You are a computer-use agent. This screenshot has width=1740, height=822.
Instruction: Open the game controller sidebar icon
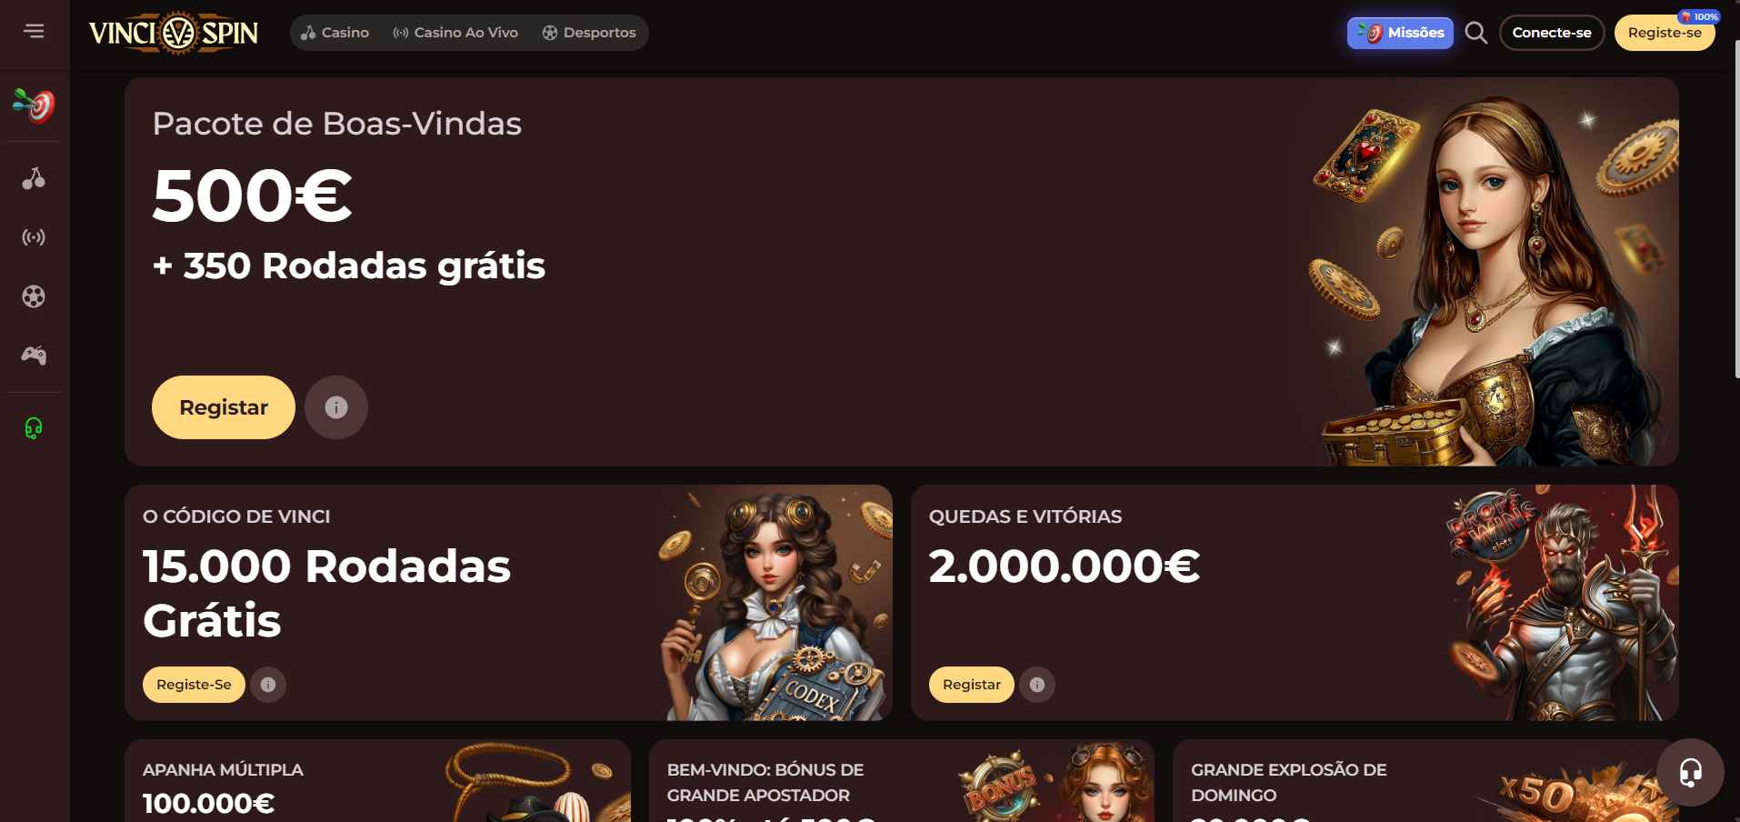pyautogui.click(x=34, y=356)
